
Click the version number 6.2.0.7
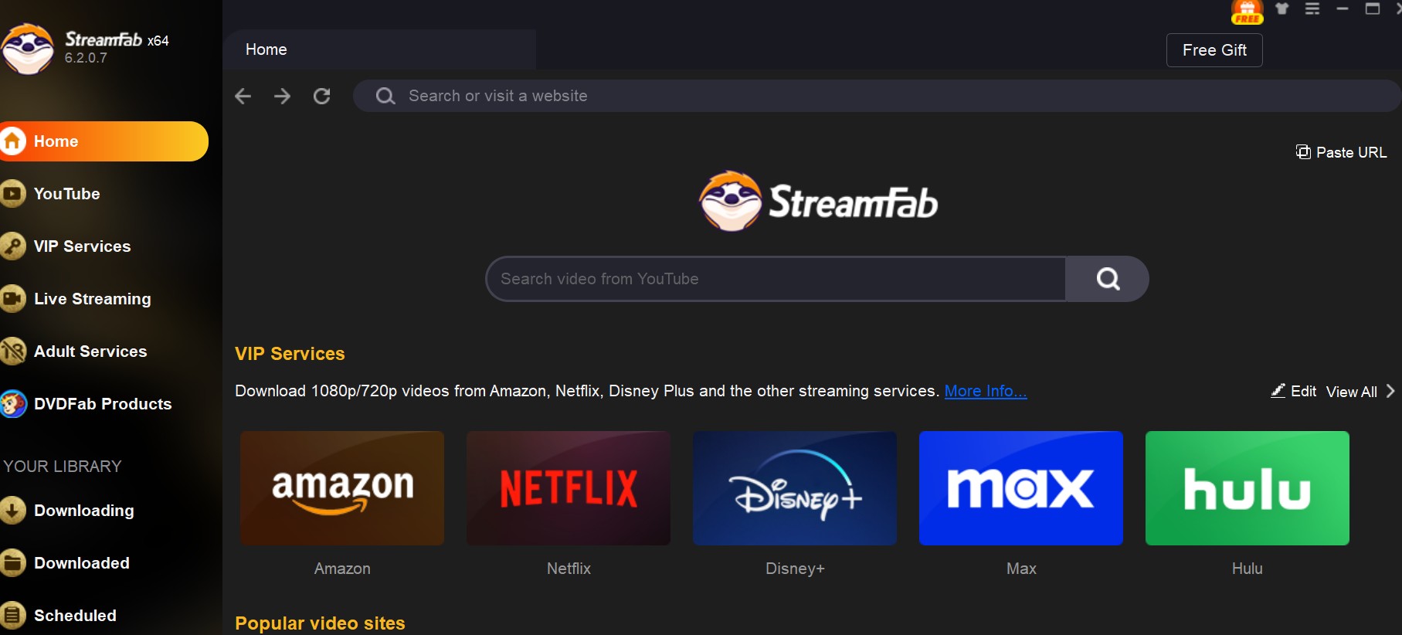(86, 58)
